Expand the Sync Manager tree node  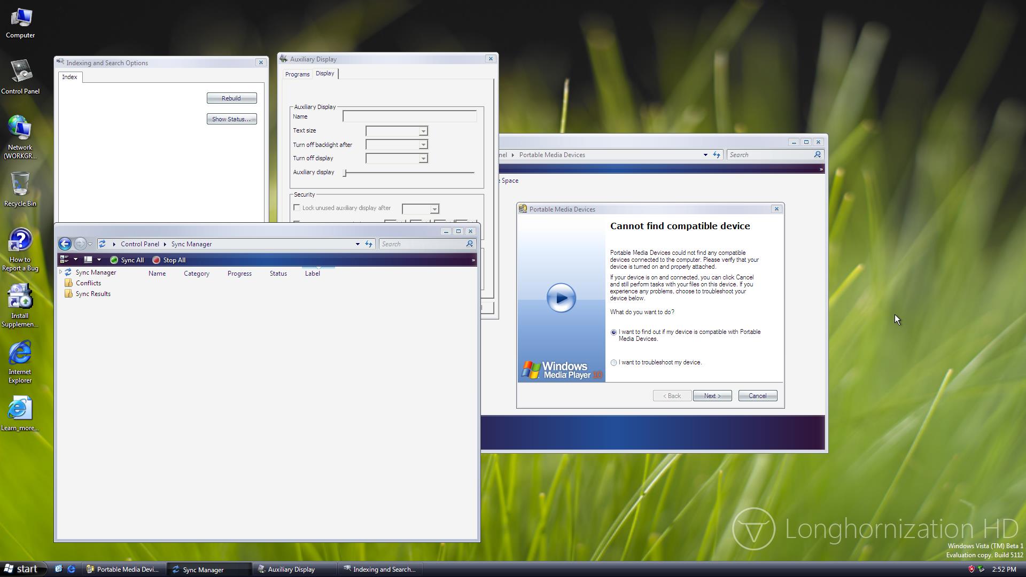(x=61, y=272)
